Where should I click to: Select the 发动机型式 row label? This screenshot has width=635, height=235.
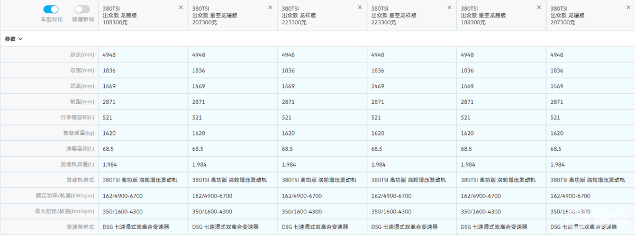[80, 180]
